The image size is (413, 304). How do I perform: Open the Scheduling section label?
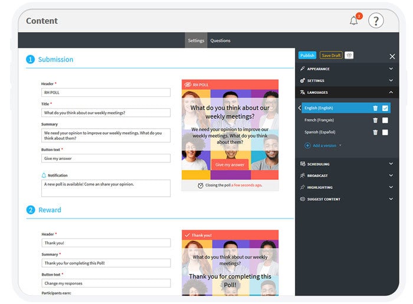[318, 164]
